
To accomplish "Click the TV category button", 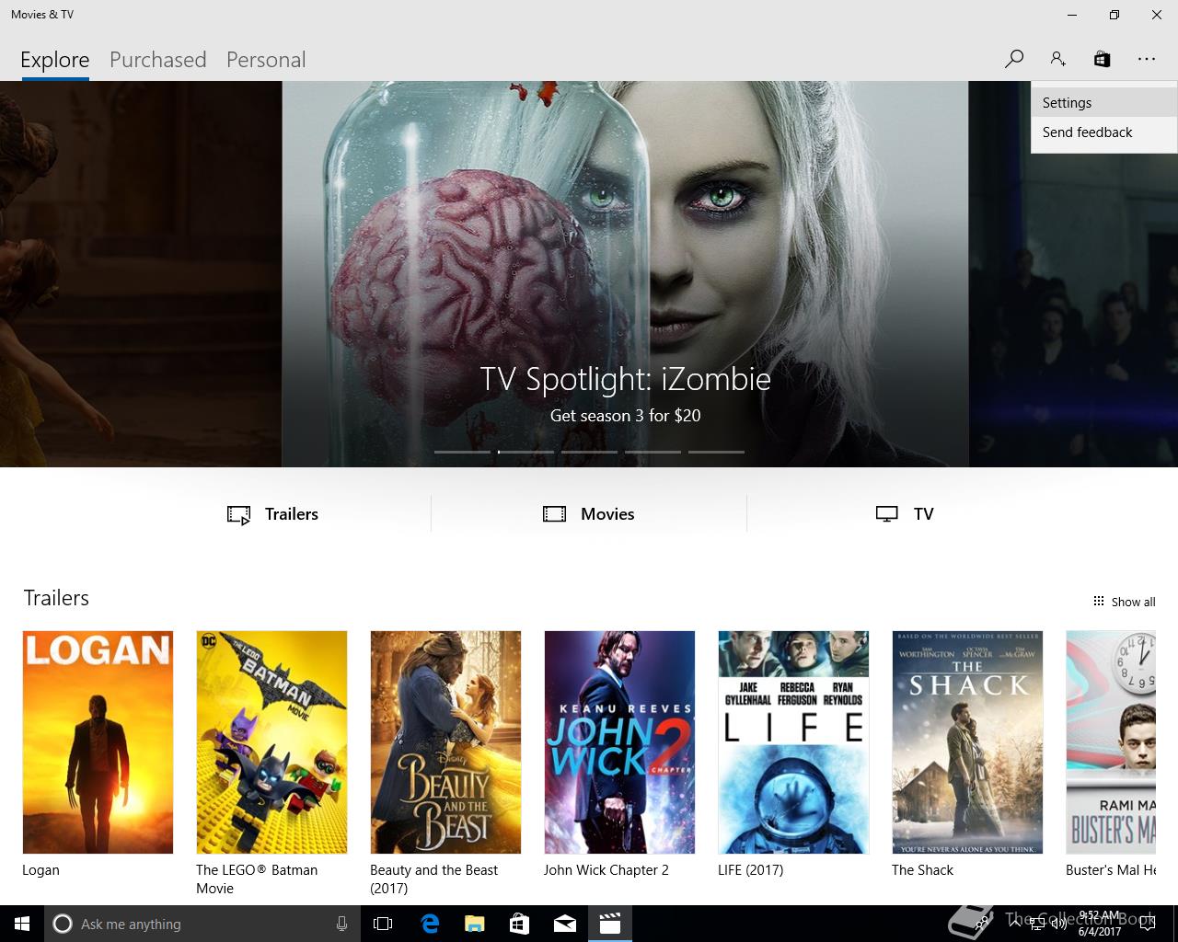I will tap(905, 514).
